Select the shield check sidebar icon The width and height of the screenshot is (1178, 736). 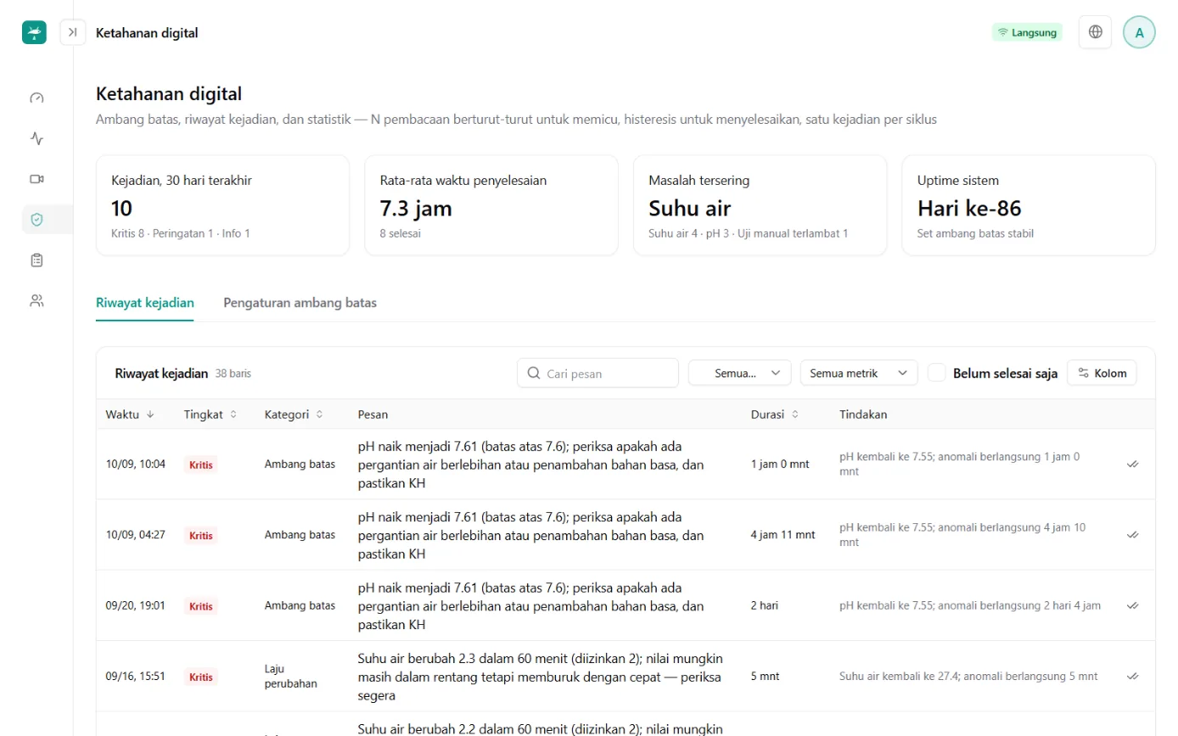[x=36, y=220]
